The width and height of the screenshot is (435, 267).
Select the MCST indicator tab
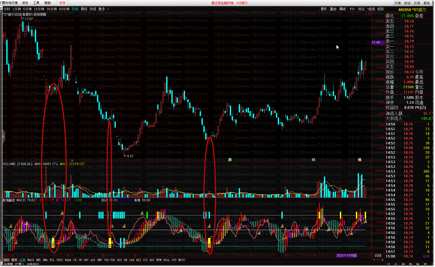point(182,260)
